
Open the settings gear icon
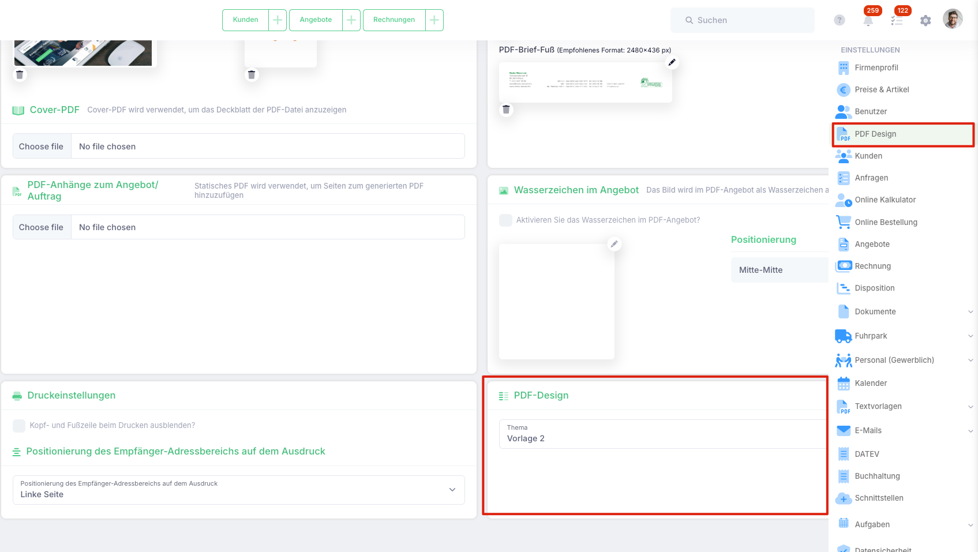tap(925, 20)
